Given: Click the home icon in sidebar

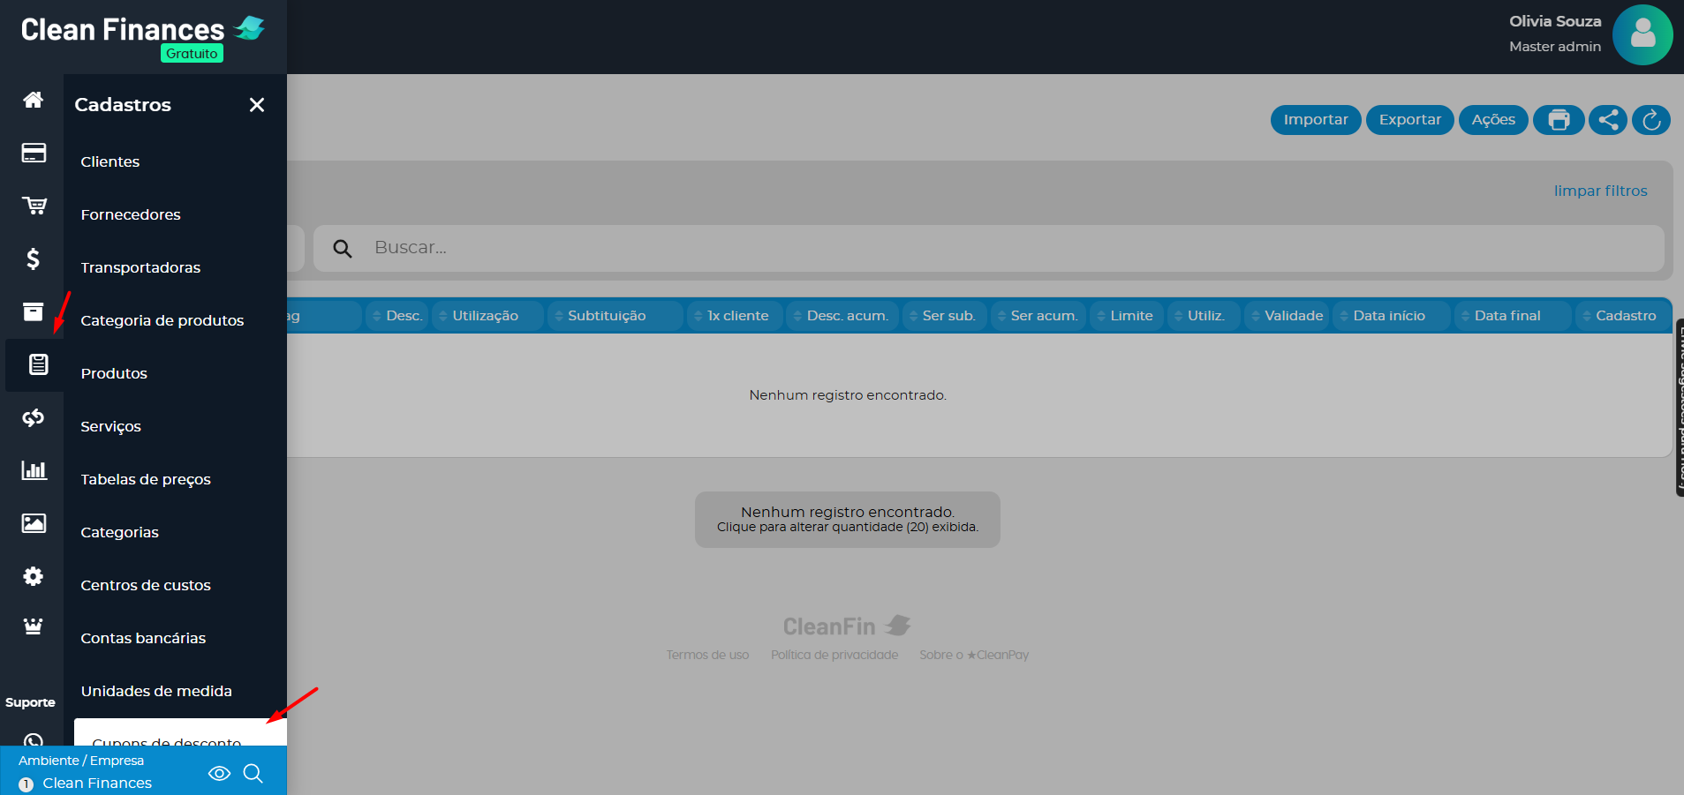Looking at the screenshot, I should click(33, 100).
